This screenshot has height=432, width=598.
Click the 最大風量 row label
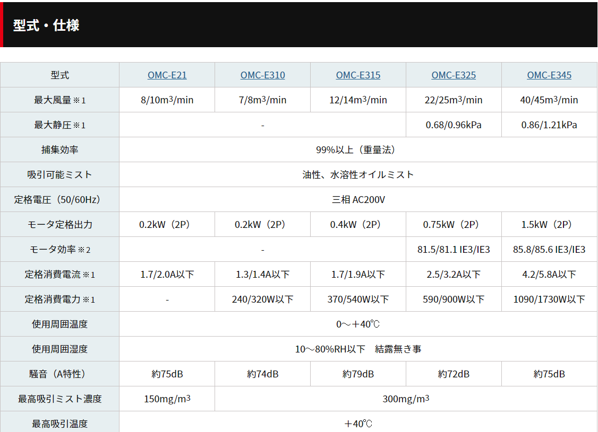60,100
